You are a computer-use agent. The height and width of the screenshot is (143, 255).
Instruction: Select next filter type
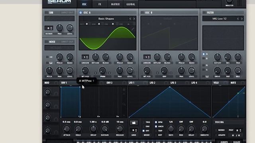coord(242,19)
